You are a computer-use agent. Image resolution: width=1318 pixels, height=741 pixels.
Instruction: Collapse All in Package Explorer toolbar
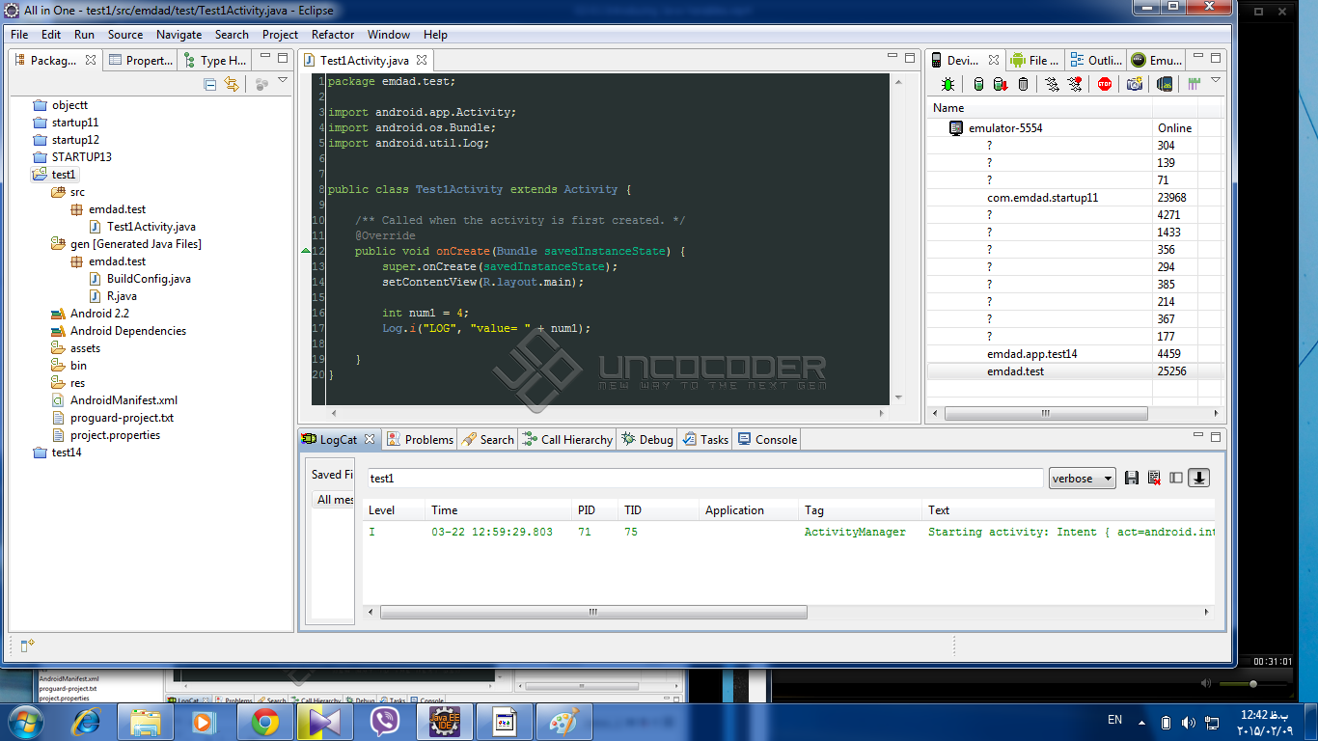coord(210,84)
